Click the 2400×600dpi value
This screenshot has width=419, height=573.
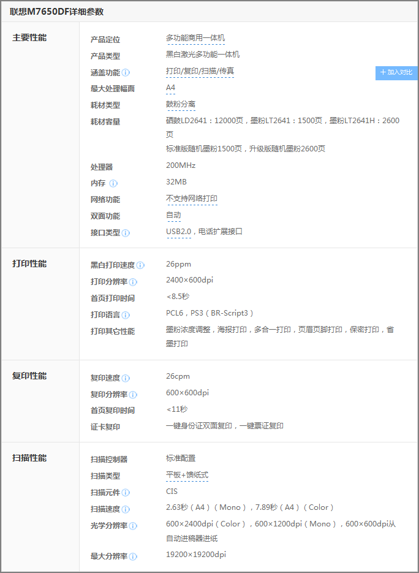click(189, 280)
